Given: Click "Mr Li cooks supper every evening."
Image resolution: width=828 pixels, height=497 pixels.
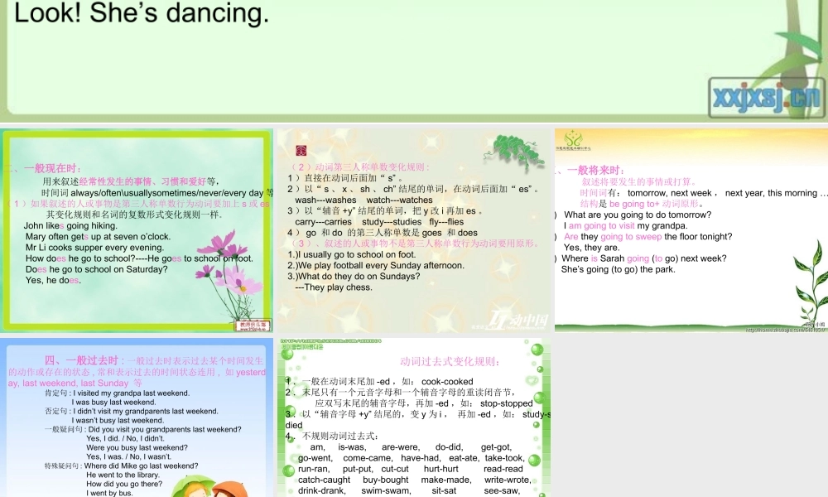Looking at the screenshot, I should pyautogui.click(x=94, y=248).
